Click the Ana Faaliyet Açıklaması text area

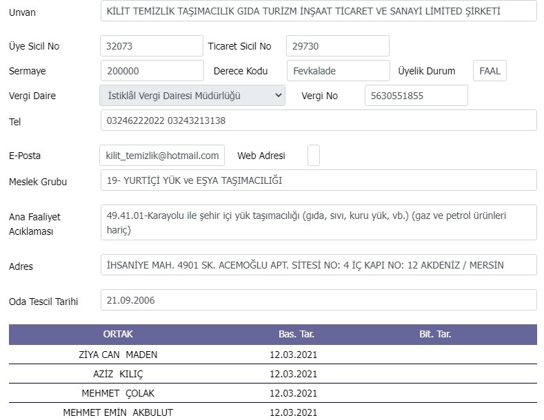[x=319, y=222]
